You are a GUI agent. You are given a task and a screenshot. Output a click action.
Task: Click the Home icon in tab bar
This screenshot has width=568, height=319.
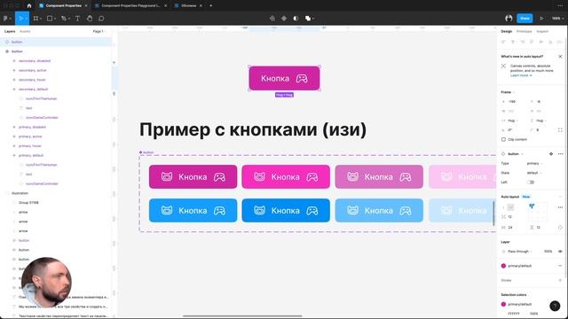click(29, 6)
